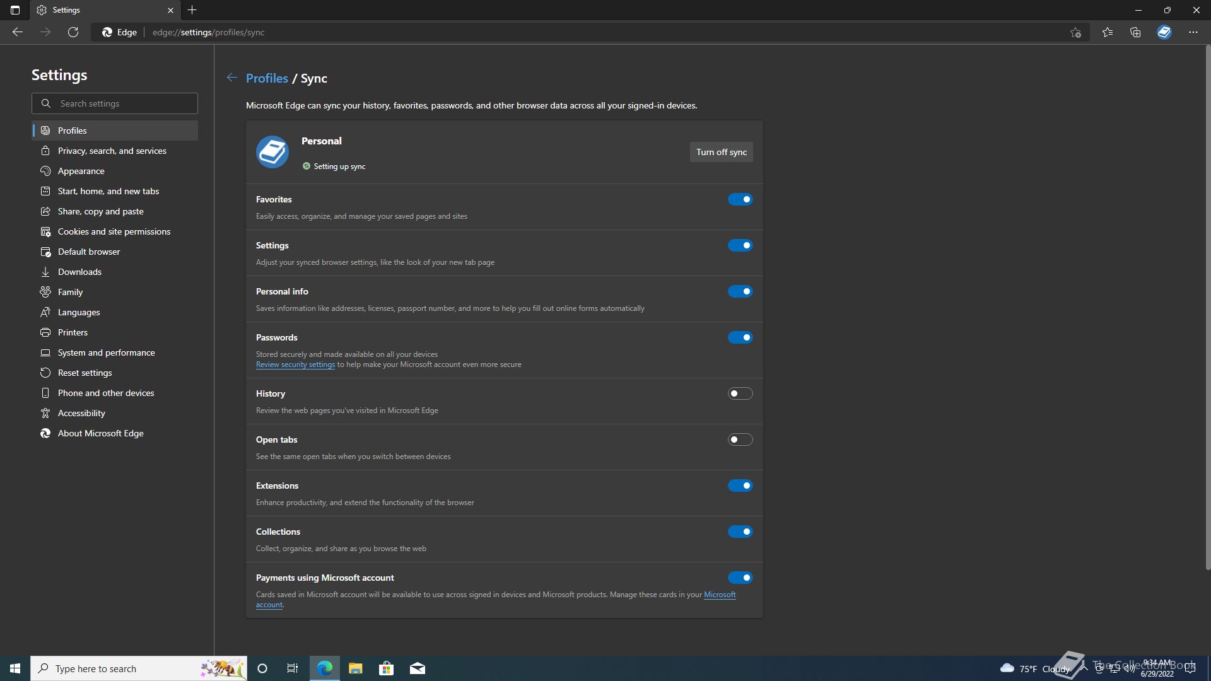Open Task View from taskbar
1211x681 pixels.
[293, 668]
